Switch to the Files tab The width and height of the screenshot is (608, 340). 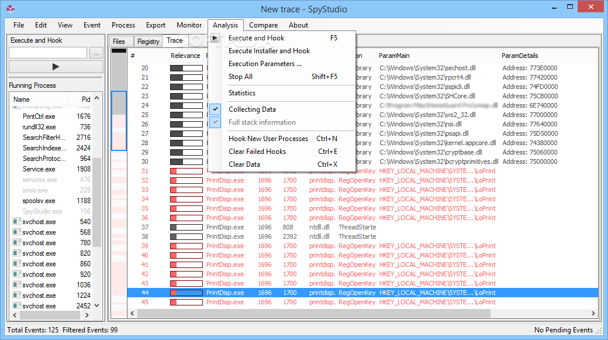click(x=119, y=42)
